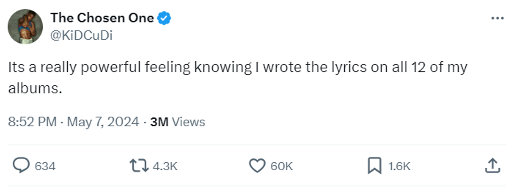Click the 60K likes count
The image size is (516, 189).
281,166
